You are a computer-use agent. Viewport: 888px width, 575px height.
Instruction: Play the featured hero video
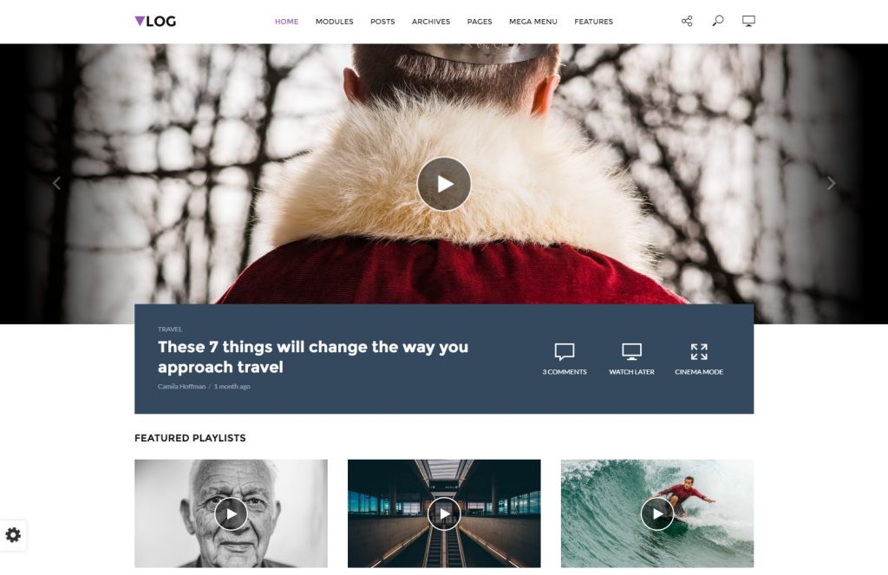coord(444,184)
